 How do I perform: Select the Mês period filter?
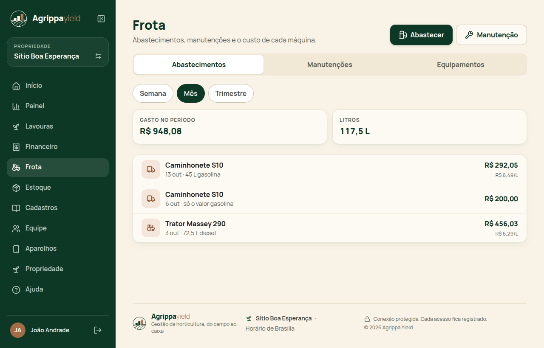[191, 93]
